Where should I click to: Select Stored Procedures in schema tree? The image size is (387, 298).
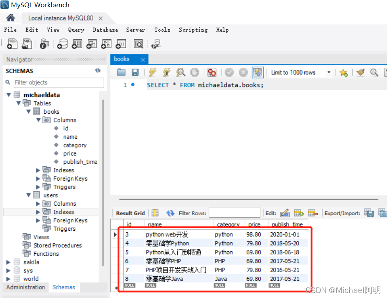(58, 245)
